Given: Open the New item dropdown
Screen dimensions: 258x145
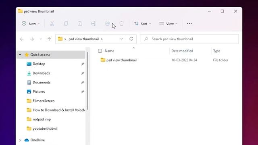Looking at the screenshot, I should [x=31, y=24].
